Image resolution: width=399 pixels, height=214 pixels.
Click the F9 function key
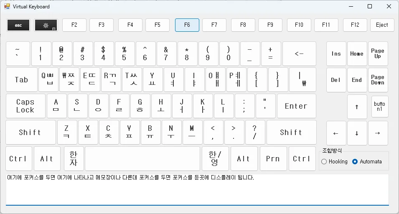[x=270, y=25]
